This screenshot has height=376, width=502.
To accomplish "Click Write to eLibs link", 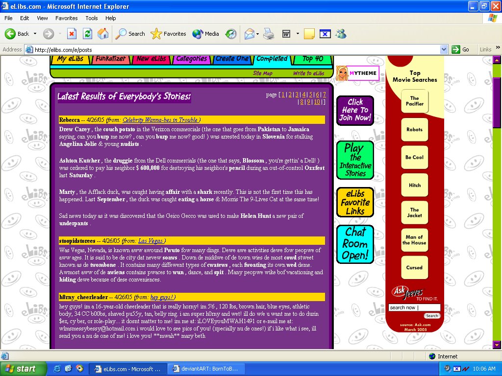I will 309,73.
